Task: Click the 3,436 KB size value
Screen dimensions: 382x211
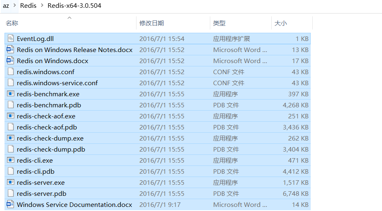Action: (x=296, y=127)
